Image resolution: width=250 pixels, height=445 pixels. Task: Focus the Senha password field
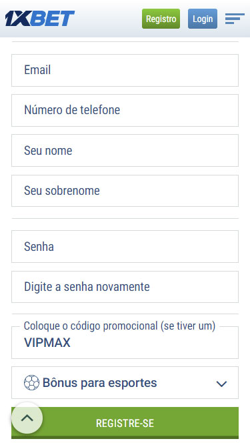125,246
